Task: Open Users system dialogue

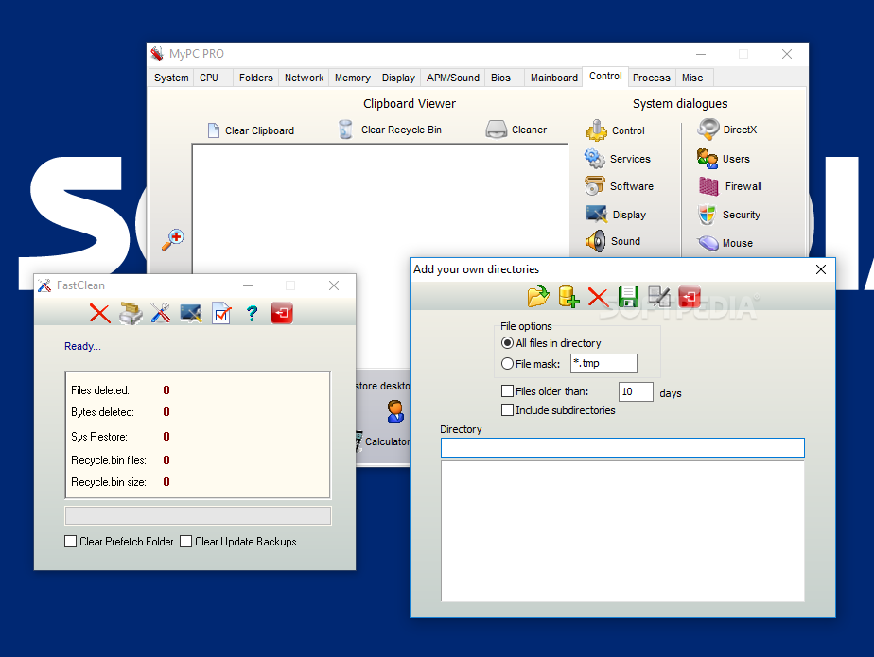Action: (x=724, y=159)
